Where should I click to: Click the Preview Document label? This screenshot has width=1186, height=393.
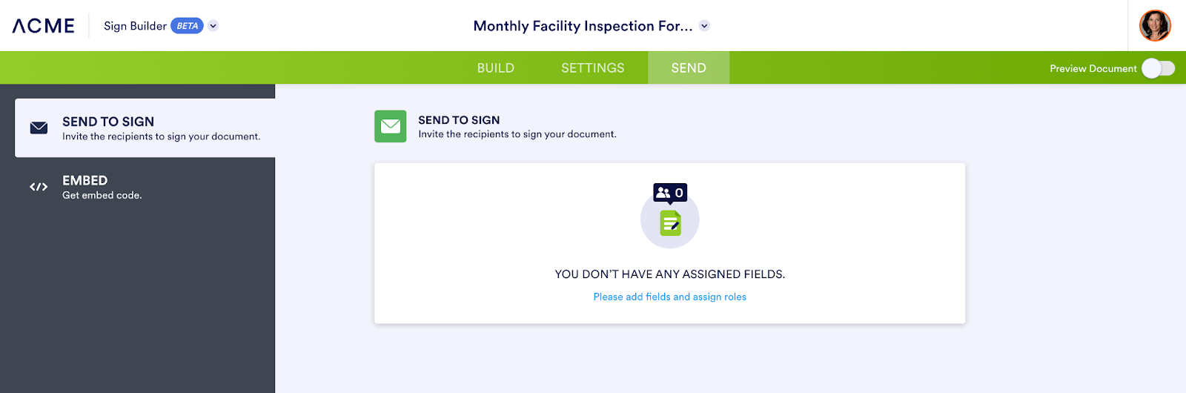click(1093, 68)
